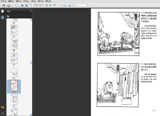Go to next page with down arrow
160x116 pixels.
point(26,5)
